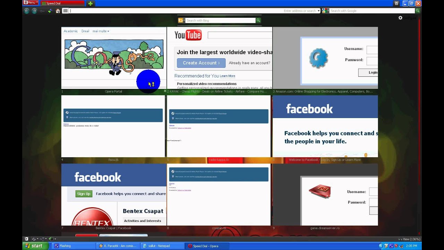Open the radio-kappa.tk speed dial thumbnail
Screen dimensions: 444x250
[219, 126]
